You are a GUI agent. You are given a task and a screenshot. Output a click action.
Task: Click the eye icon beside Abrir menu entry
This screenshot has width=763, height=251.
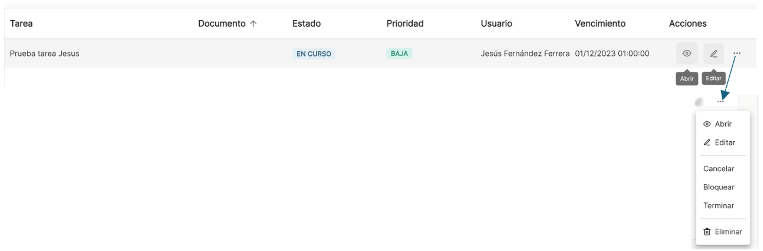point(707,124)
